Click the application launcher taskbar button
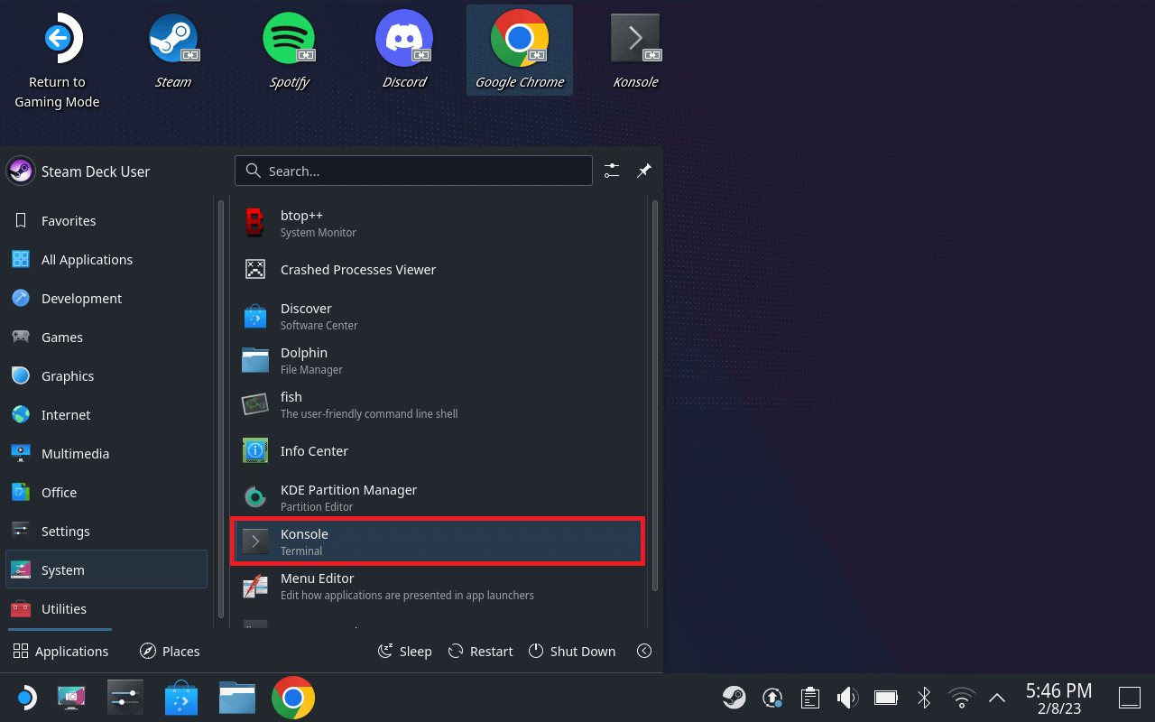The height and width of the screenshot is (722, 1155). [x=25, y=697]
